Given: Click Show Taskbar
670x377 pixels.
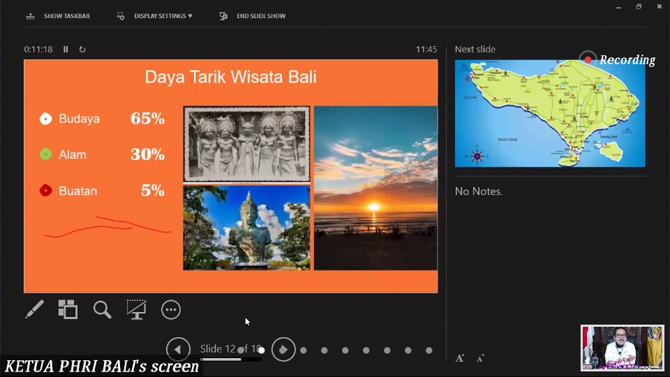Looking at the screenshot, I should [67, 16].
